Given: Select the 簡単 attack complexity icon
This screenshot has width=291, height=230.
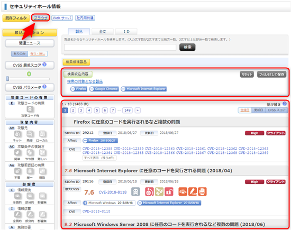Looking at the screenshot, I should 17,153.
